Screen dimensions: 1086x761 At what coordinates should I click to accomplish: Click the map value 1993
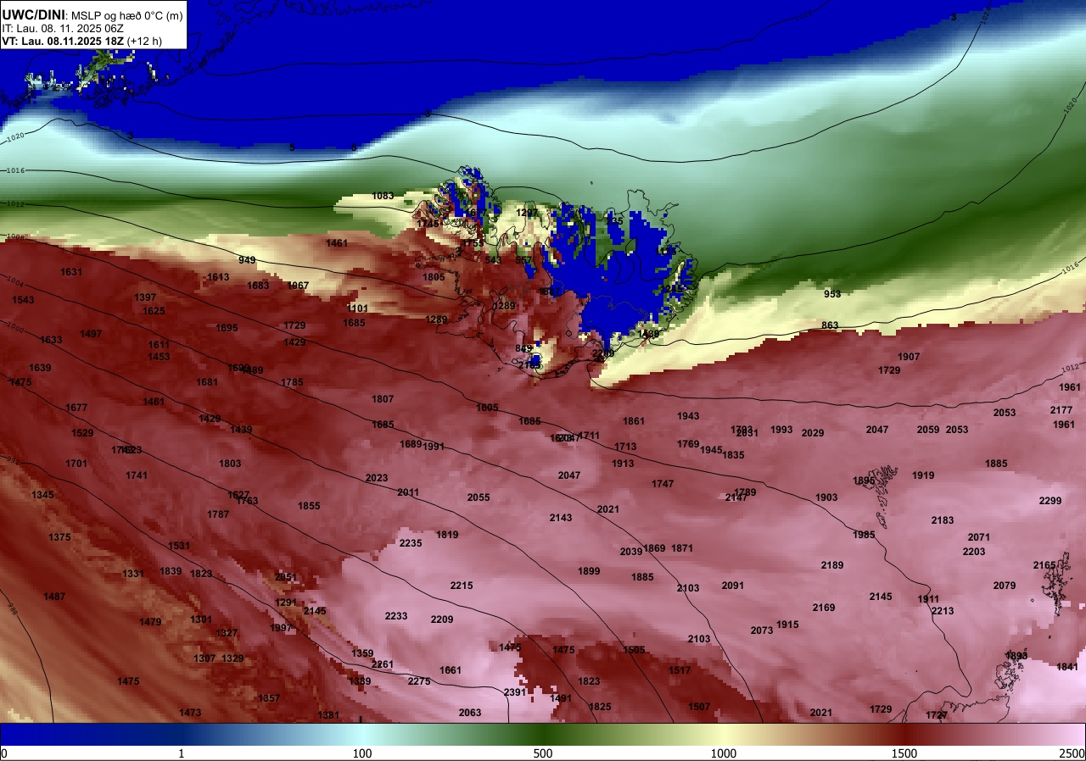[781, 430]
